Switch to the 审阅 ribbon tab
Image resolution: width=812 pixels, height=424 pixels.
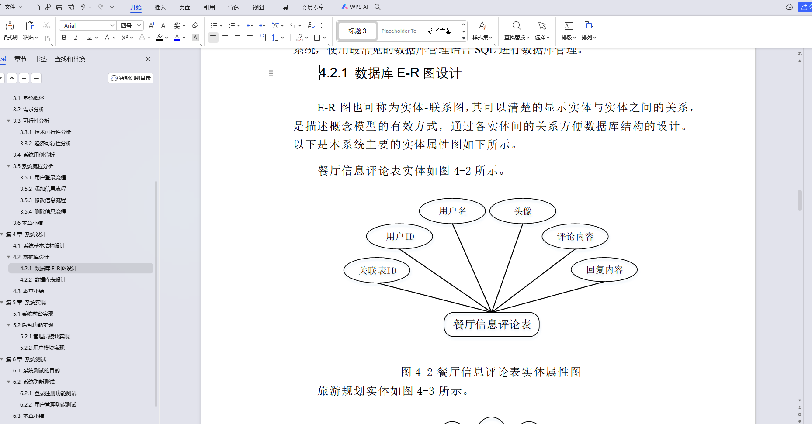pyautogui.click(x=234, y=7)
